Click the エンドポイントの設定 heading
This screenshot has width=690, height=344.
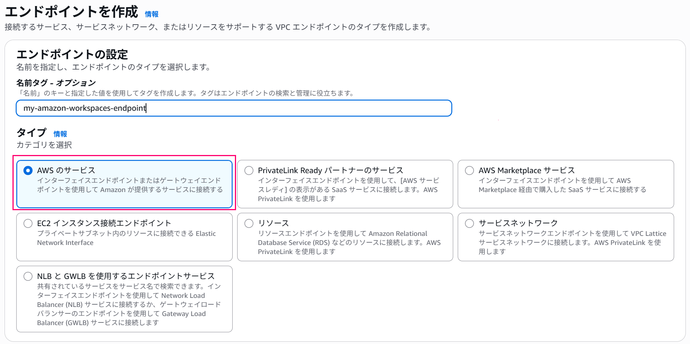pyautogui.click(x=72, y=54)
